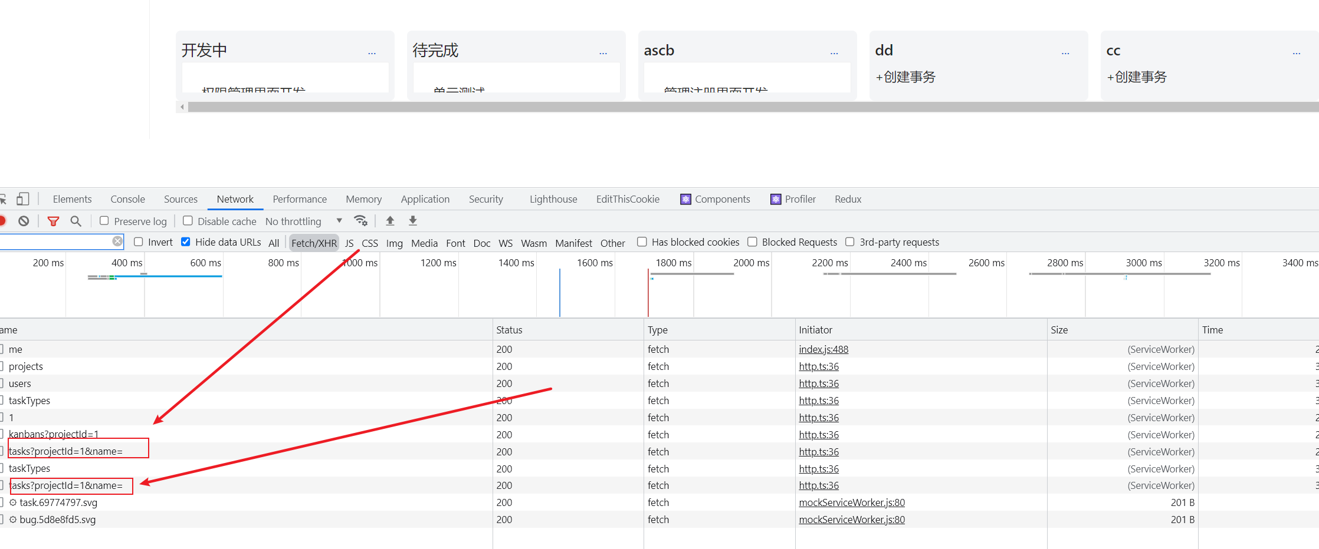This screenshot has height=549, width=1319.
Task: Open mockServiceWorker.js:80 link for task.69774797.svg
Action: coord(852,502)
